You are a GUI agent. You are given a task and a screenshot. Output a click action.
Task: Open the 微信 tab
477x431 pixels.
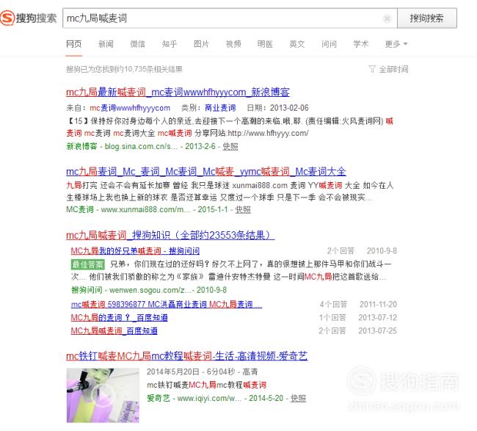[137, 44]
